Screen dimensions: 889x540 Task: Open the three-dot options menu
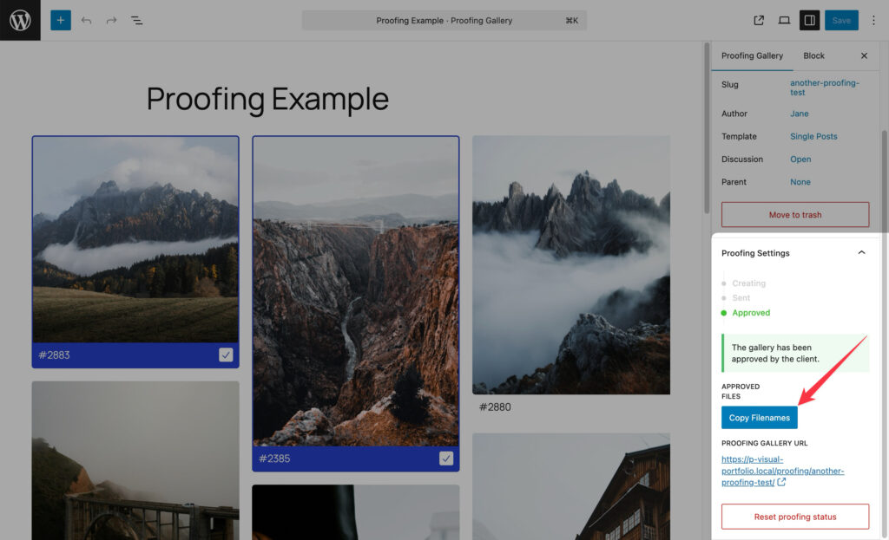click(873, 20)
